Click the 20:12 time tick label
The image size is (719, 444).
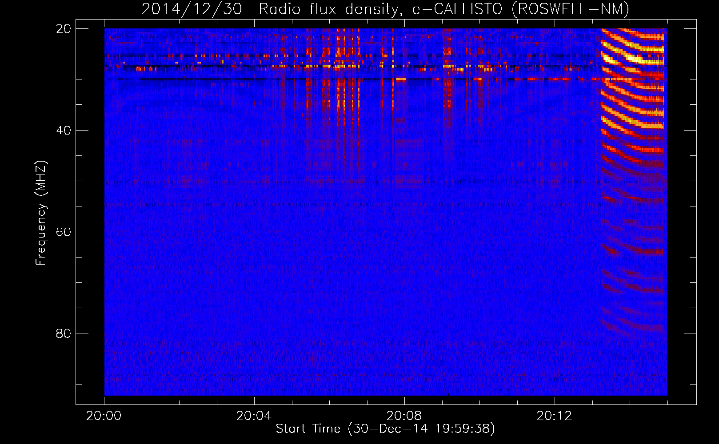554,416
